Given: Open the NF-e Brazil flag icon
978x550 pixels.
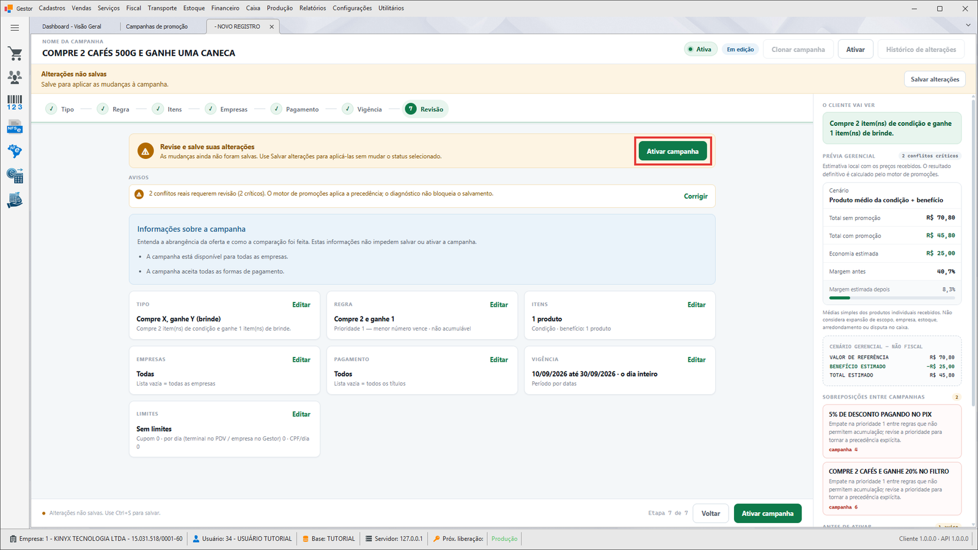Looking at the screenshot, I should [x=15, y=151].
